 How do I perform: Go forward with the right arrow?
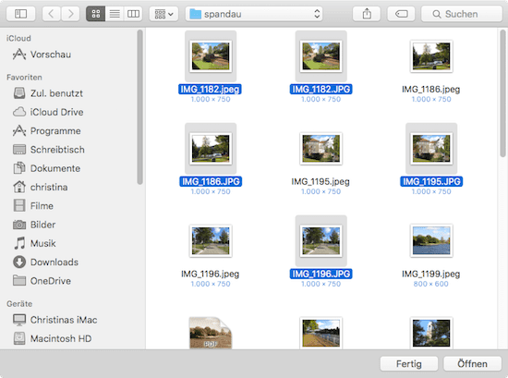pyautogui.click(x=70, y=14)
